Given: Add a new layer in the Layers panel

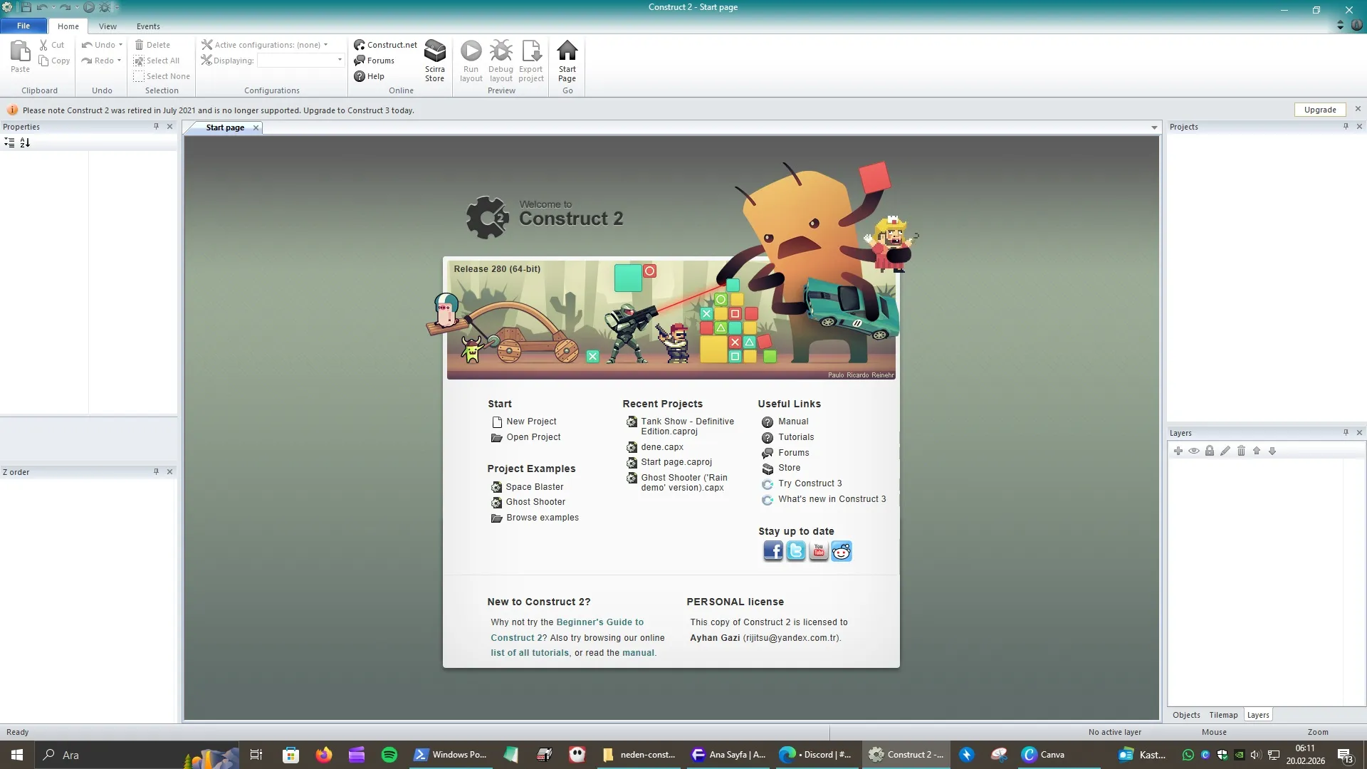Looking at the screenshot, I should tap(1178, 451).
